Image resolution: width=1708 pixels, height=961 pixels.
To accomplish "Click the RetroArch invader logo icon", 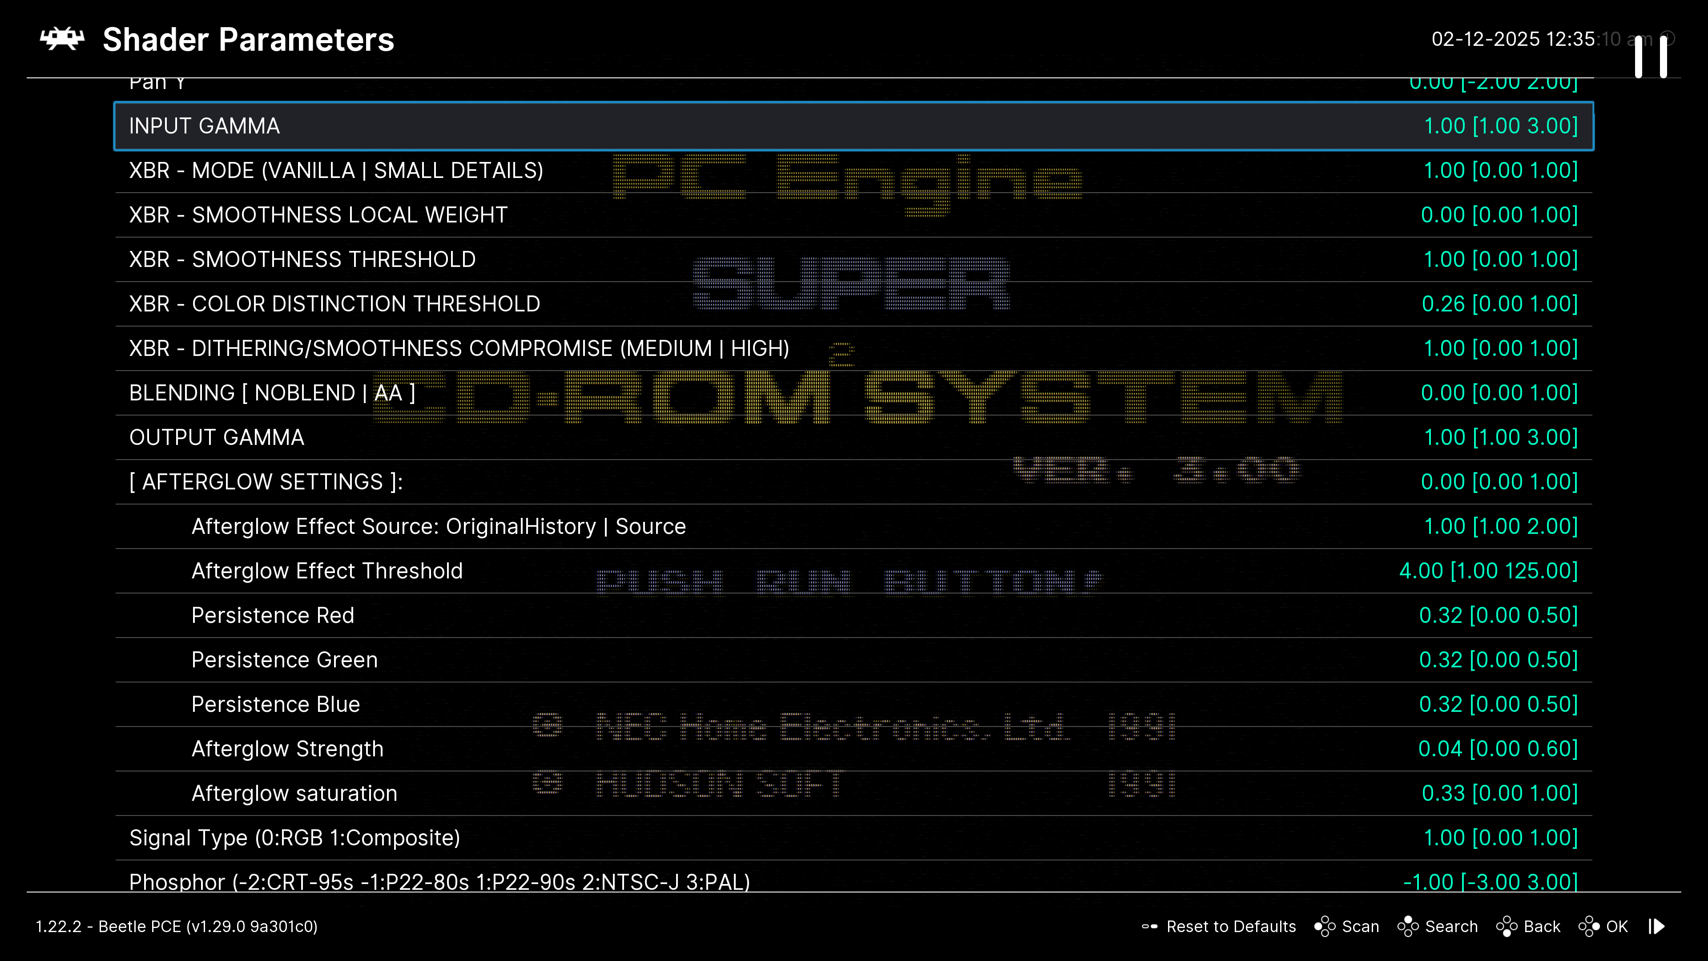I will coord(62,39).
